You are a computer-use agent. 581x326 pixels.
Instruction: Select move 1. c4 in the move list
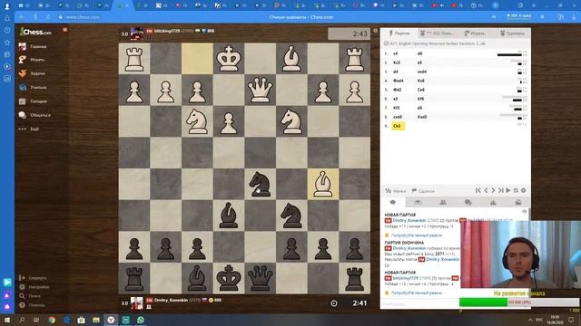coord(396,53)
